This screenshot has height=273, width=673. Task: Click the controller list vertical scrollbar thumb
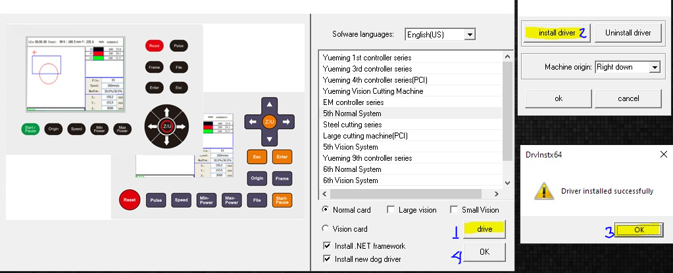point(507,112)
